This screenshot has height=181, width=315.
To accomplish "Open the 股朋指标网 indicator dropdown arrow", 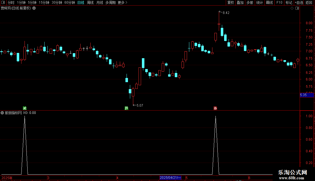I will tap(2, 113).
